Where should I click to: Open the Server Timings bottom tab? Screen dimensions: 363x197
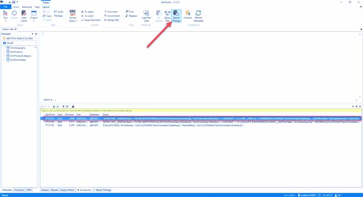[x=102, y=190]
